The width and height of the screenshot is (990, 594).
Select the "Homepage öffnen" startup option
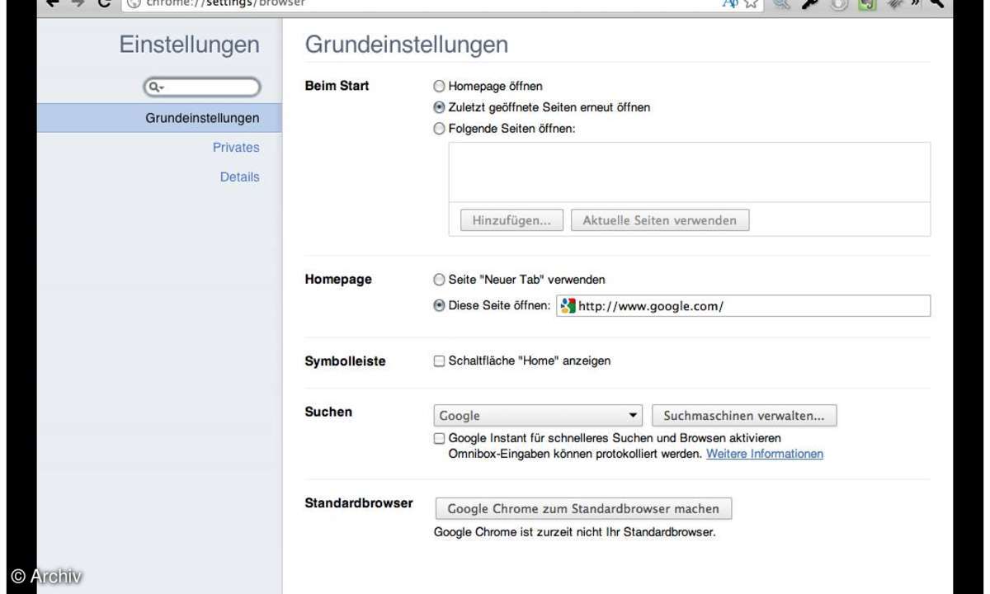pyautogui.click(x=440, y=86)
